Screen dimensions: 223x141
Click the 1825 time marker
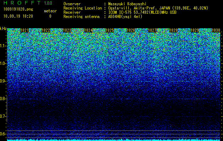coord(110,30)
